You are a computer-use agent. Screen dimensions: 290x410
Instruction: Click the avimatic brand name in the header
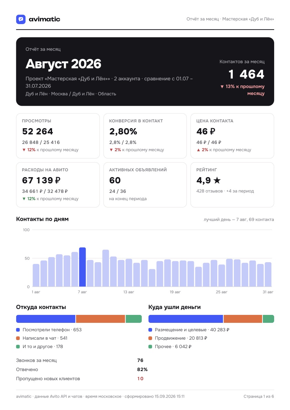[x=44, y=19]
